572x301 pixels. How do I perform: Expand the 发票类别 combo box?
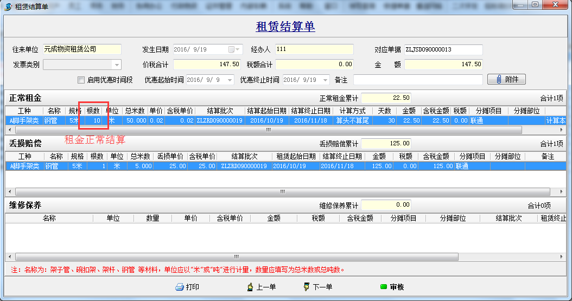pos(117,65)
